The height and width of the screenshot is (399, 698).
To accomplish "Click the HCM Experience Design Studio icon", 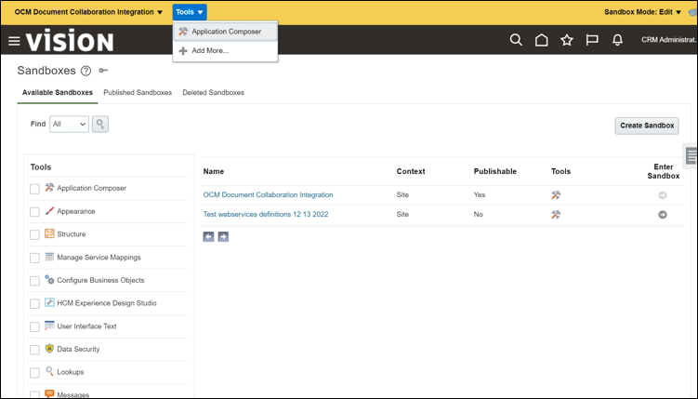I will [x=49, y=303].
